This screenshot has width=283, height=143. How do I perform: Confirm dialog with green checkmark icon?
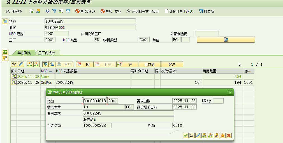tap(185, 135)
